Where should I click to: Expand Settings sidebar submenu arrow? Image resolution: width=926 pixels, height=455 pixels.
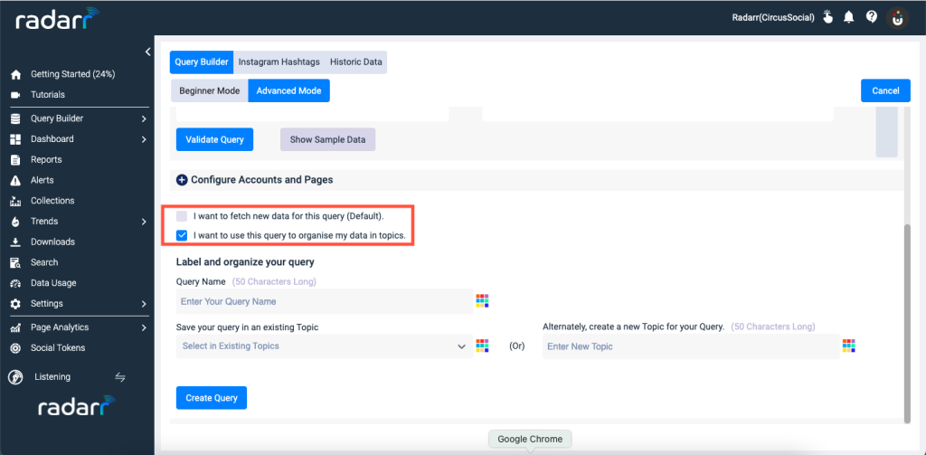(x=144, y=304)
